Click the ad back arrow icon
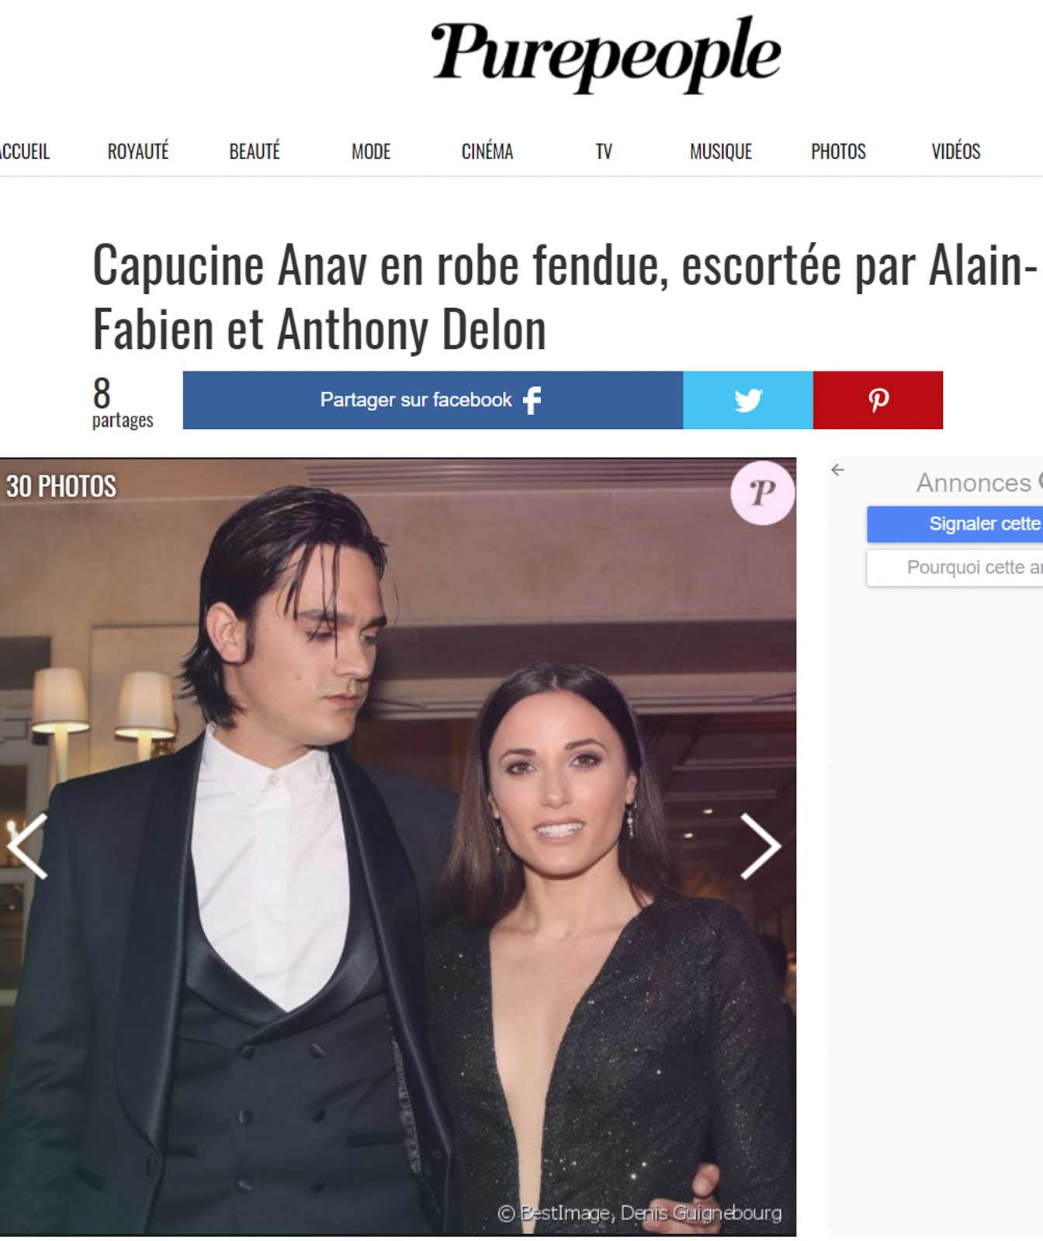Image resolution: width=1043 pixels, height=1241 pixels. (x=837, y=470)
